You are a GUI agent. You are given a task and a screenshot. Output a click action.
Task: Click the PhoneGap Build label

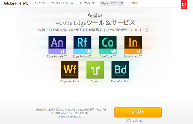tap(120, 81)
